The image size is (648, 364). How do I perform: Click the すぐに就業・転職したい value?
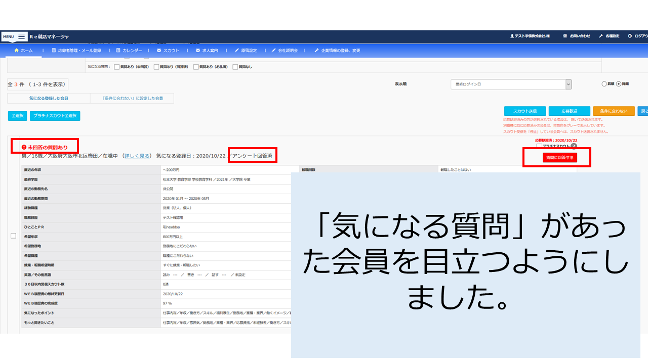[x=181, y=265]
